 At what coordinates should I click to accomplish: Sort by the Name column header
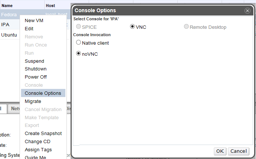[x=7, y=6]
